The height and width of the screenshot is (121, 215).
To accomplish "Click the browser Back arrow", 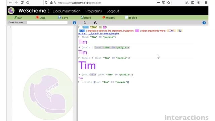I will coord(10,3).
